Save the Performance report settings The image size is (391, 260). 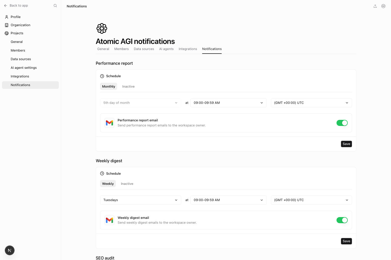click(x=346, y=144)
